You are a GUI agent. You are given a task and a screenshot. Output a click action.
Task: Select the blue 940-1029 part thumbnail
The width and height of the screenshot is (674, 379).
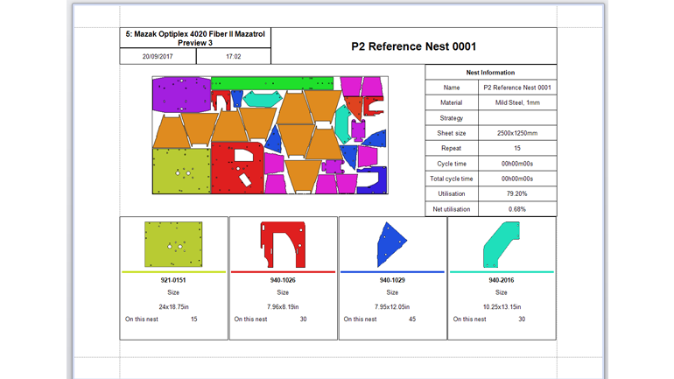(x=390, y=244)
